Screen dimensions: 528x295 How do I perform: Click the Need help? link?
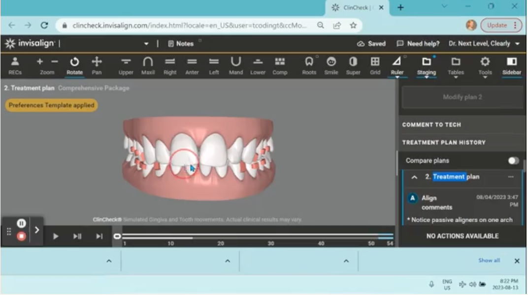pos(418,44)
